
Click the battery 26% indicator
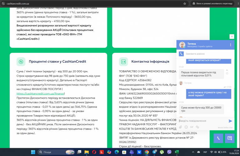coord(222,152)
